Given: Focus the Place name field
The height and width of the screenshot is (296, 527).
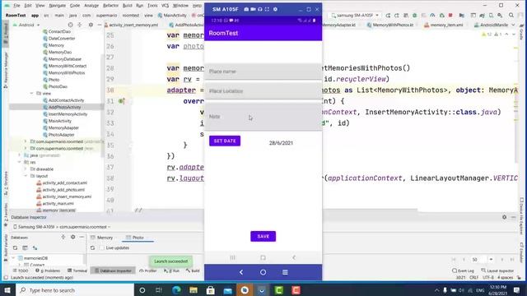Looking at the screenshot, I should pos(263,72).
